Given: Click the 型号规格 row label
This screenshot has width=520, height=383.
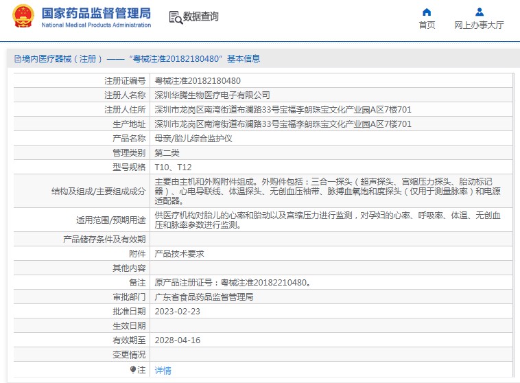Looking at the screenshot, I should tap(129, 167).
